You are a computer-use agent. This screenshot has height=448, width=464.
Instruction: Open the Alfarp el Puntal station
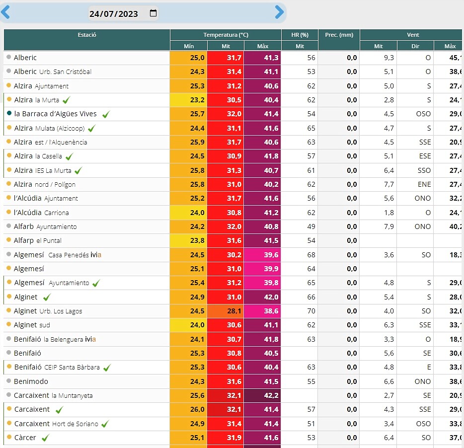click(38, 240)
